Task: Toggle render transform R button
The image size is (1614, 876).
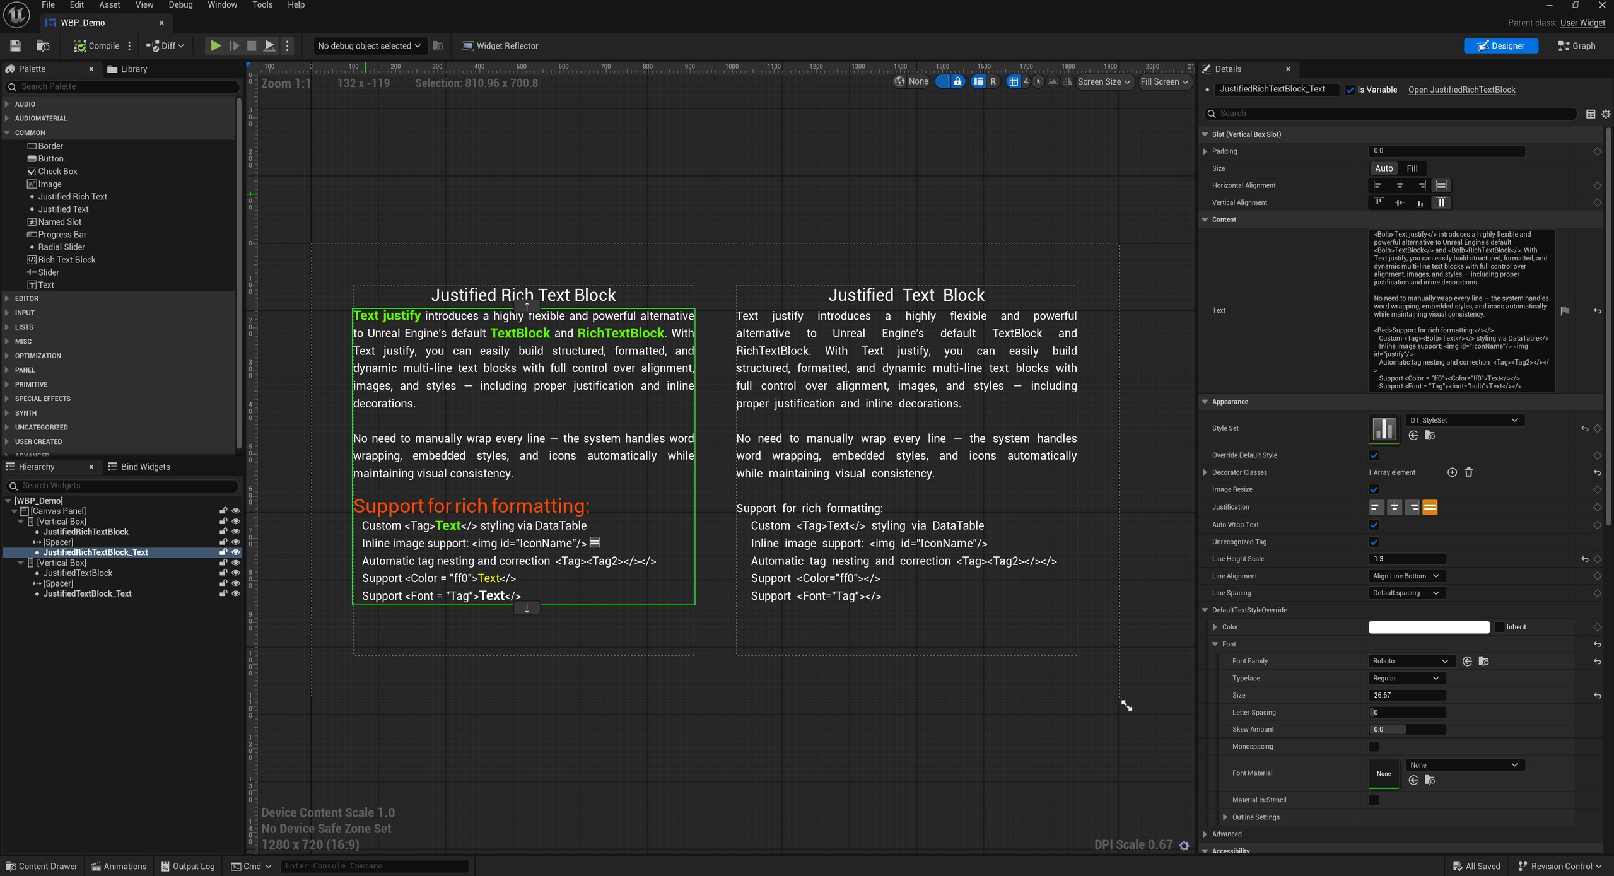Action: [993, 81]
